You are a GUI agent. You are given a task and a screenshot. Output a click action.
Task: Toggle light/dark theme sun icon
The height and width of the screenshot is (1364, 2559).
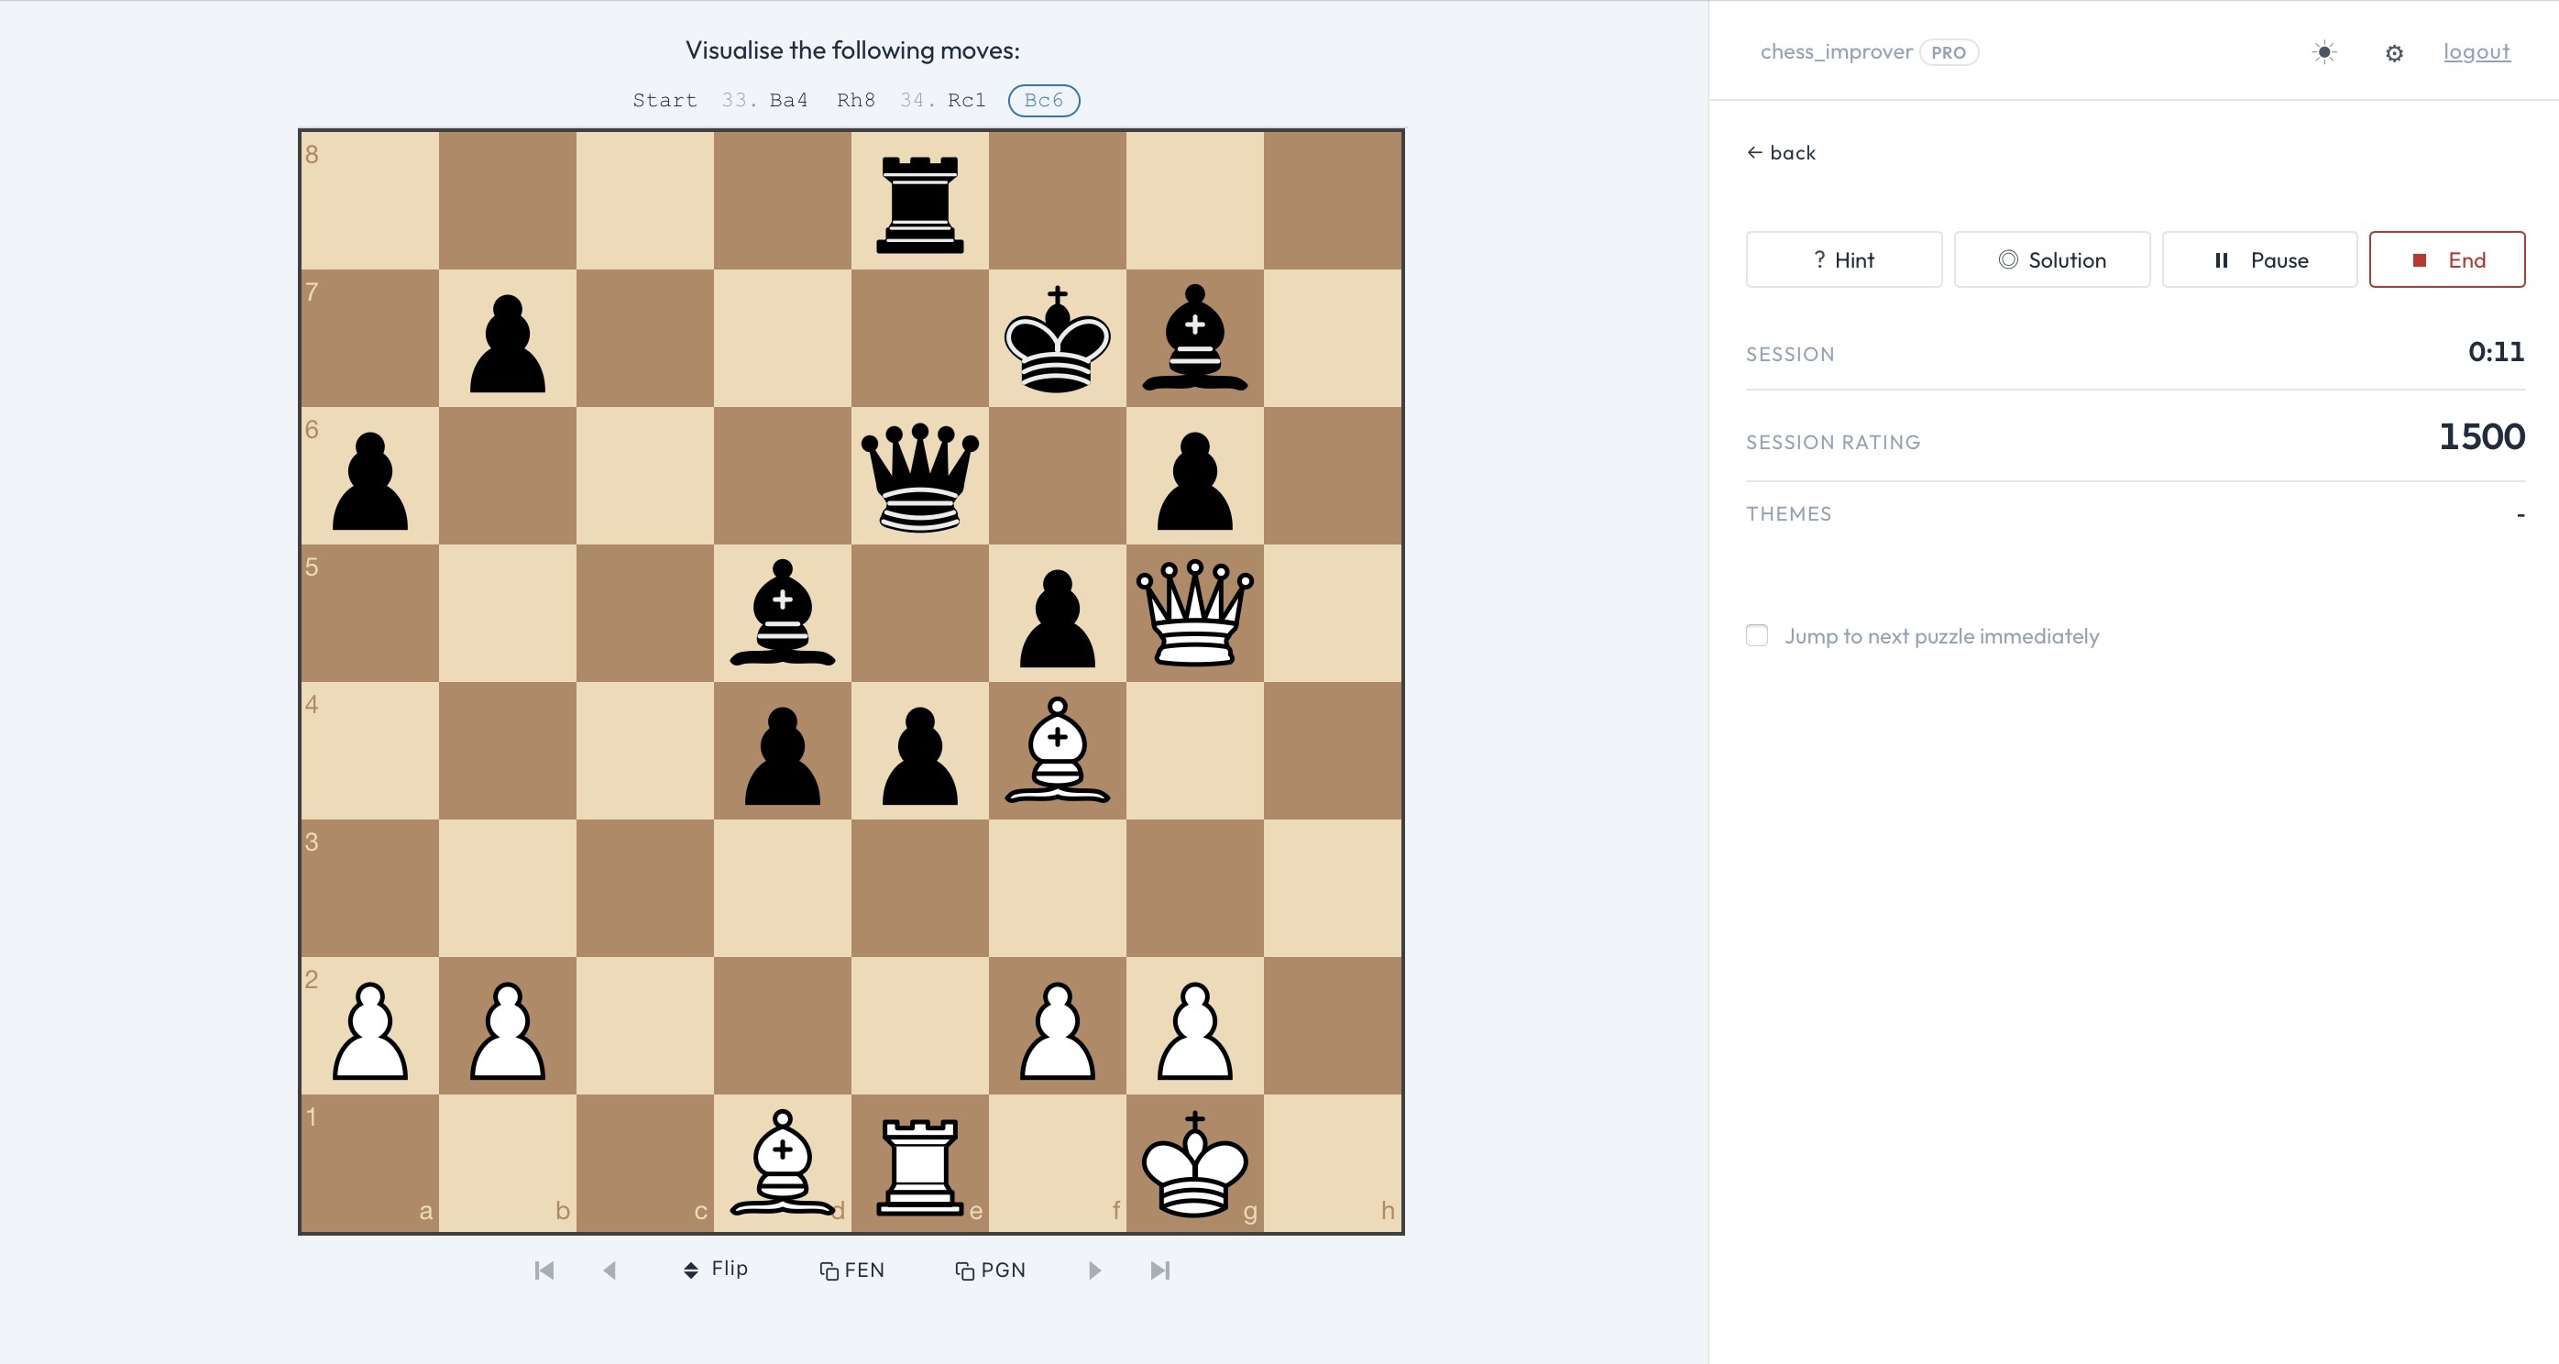[2323, 52]
